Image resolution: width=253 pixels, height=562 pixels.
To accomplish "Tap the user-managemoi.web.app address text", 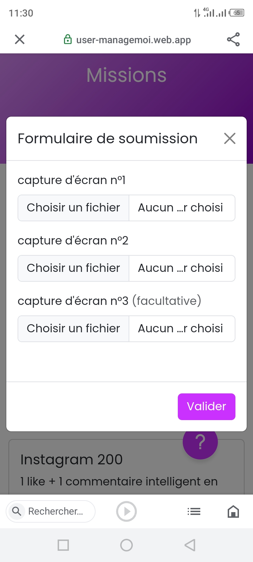I will (x=134, y=40).
